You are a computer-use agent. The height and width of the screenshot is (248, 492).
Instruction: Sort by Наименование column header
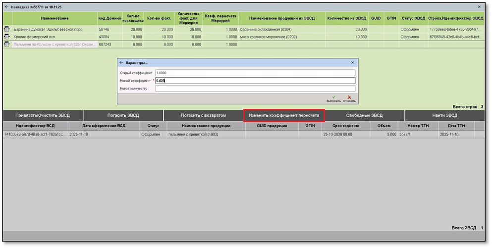(55, 18)
